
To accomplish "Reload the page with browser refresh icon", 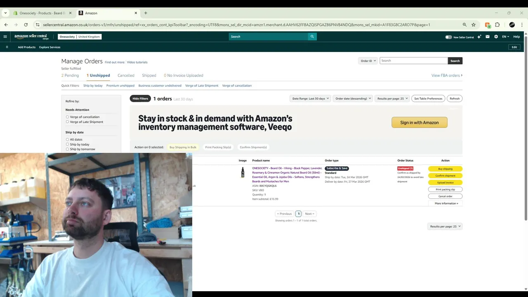I will (26, 25).
